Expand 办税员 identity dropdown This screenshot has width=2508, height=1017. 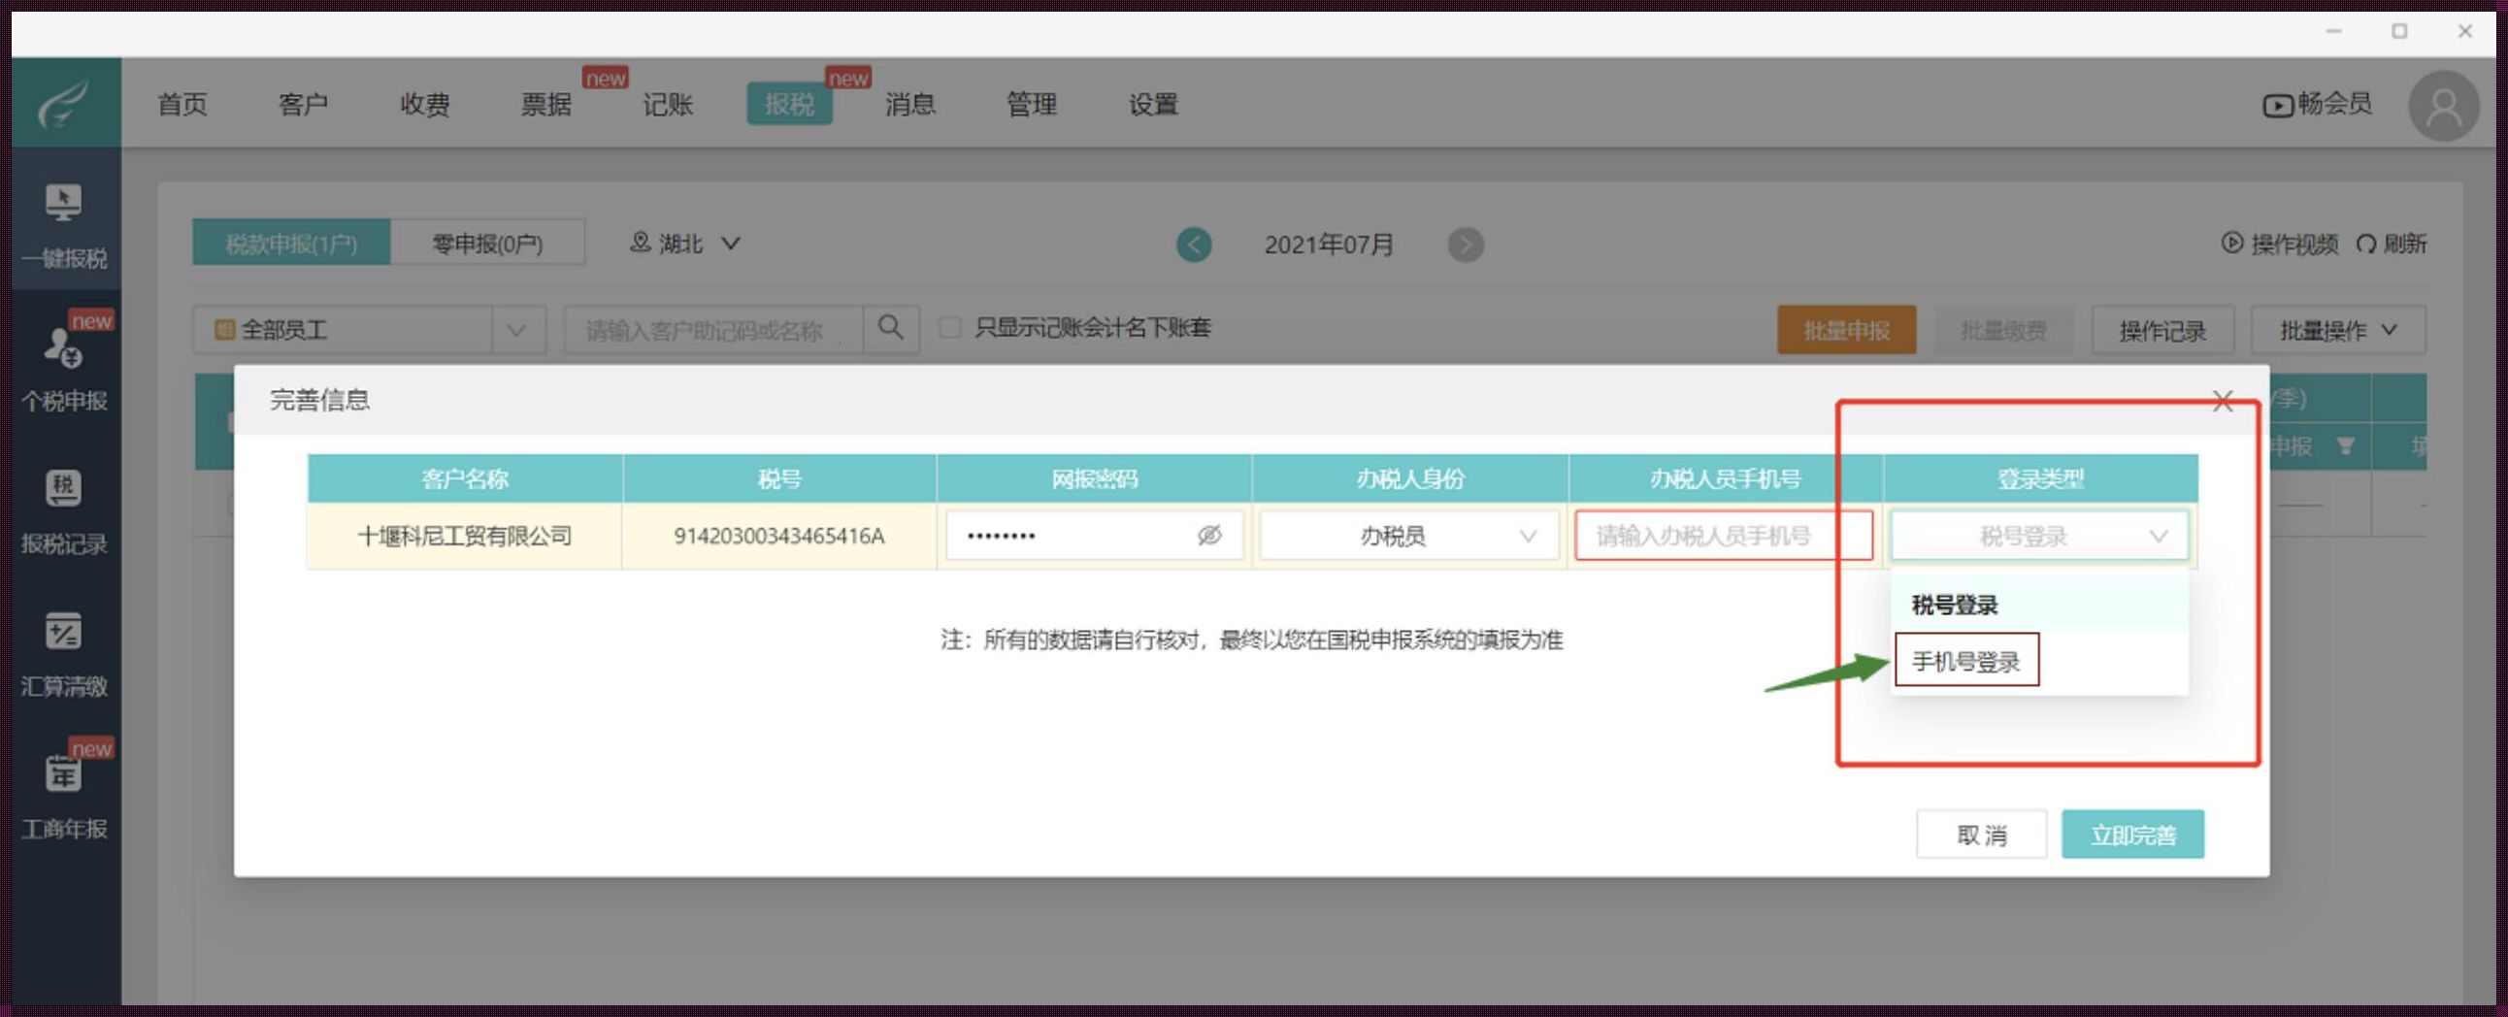point(1408,536)
